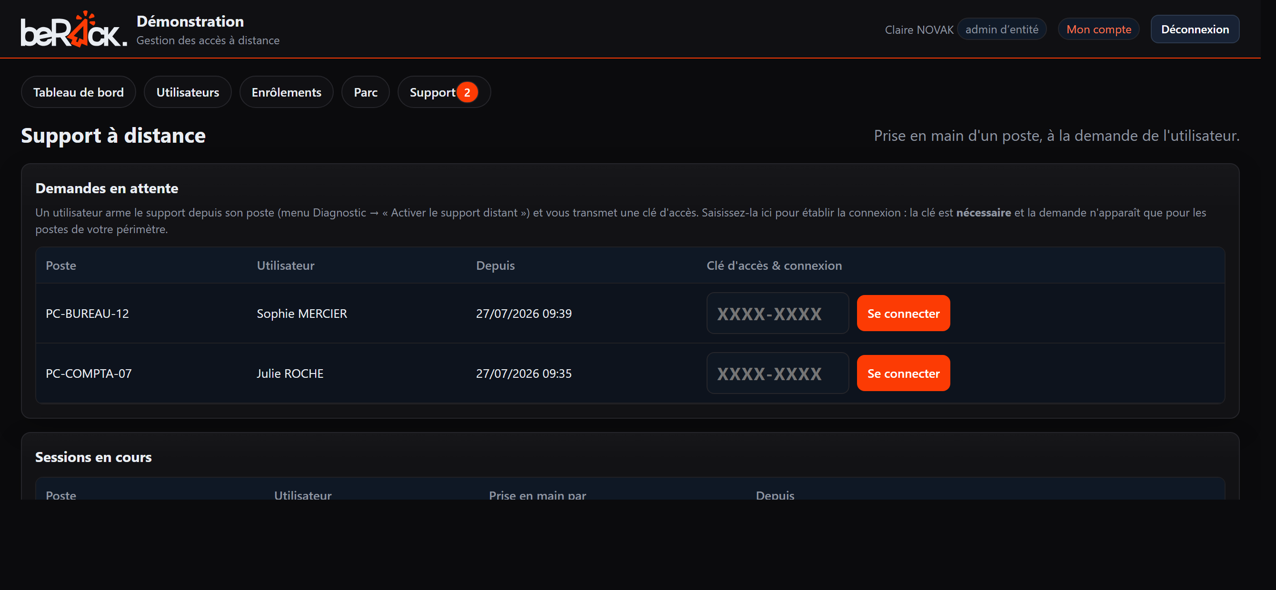Focus access key field for PC-COMPTA-07
This screenshot has height=590, width=1276.
(x=778, y=373)
